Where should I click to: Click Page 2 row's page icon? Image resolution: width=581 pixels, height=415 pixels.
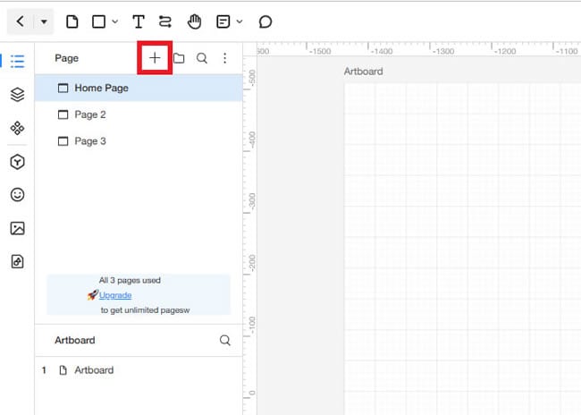pyautogui.click(x=63, y=114)
